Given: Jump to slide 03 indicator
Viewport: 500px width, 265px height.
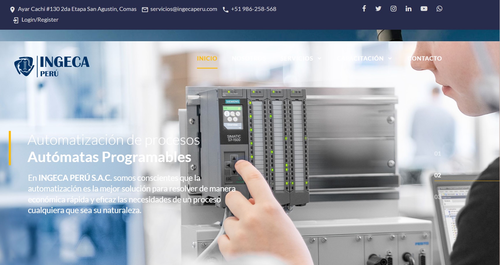Looking at the screenshot, I should pyautogui.click(x=438, y=197).
